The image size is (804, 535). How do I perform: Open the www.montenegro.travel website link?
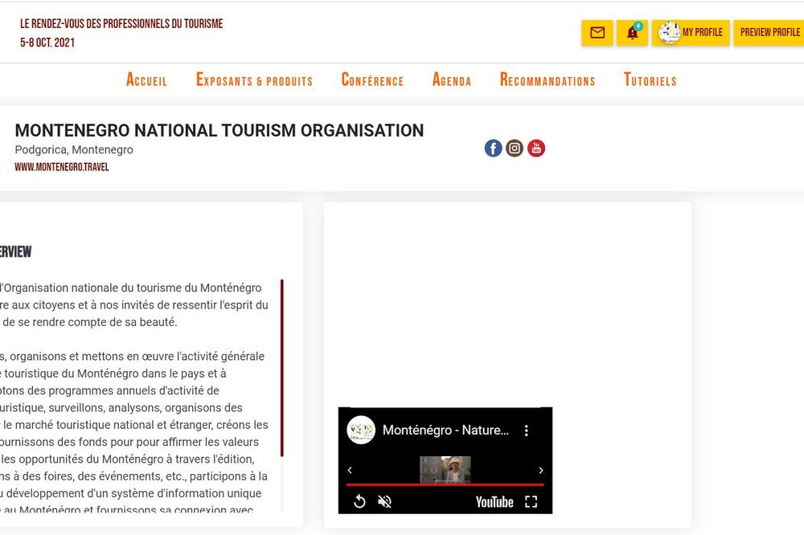coord(62,167)
